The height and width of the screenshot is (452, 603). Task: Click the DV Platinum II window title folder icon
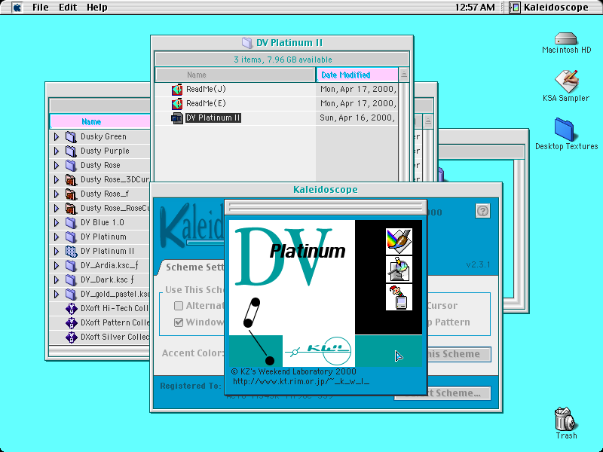(x=247, y=42)
